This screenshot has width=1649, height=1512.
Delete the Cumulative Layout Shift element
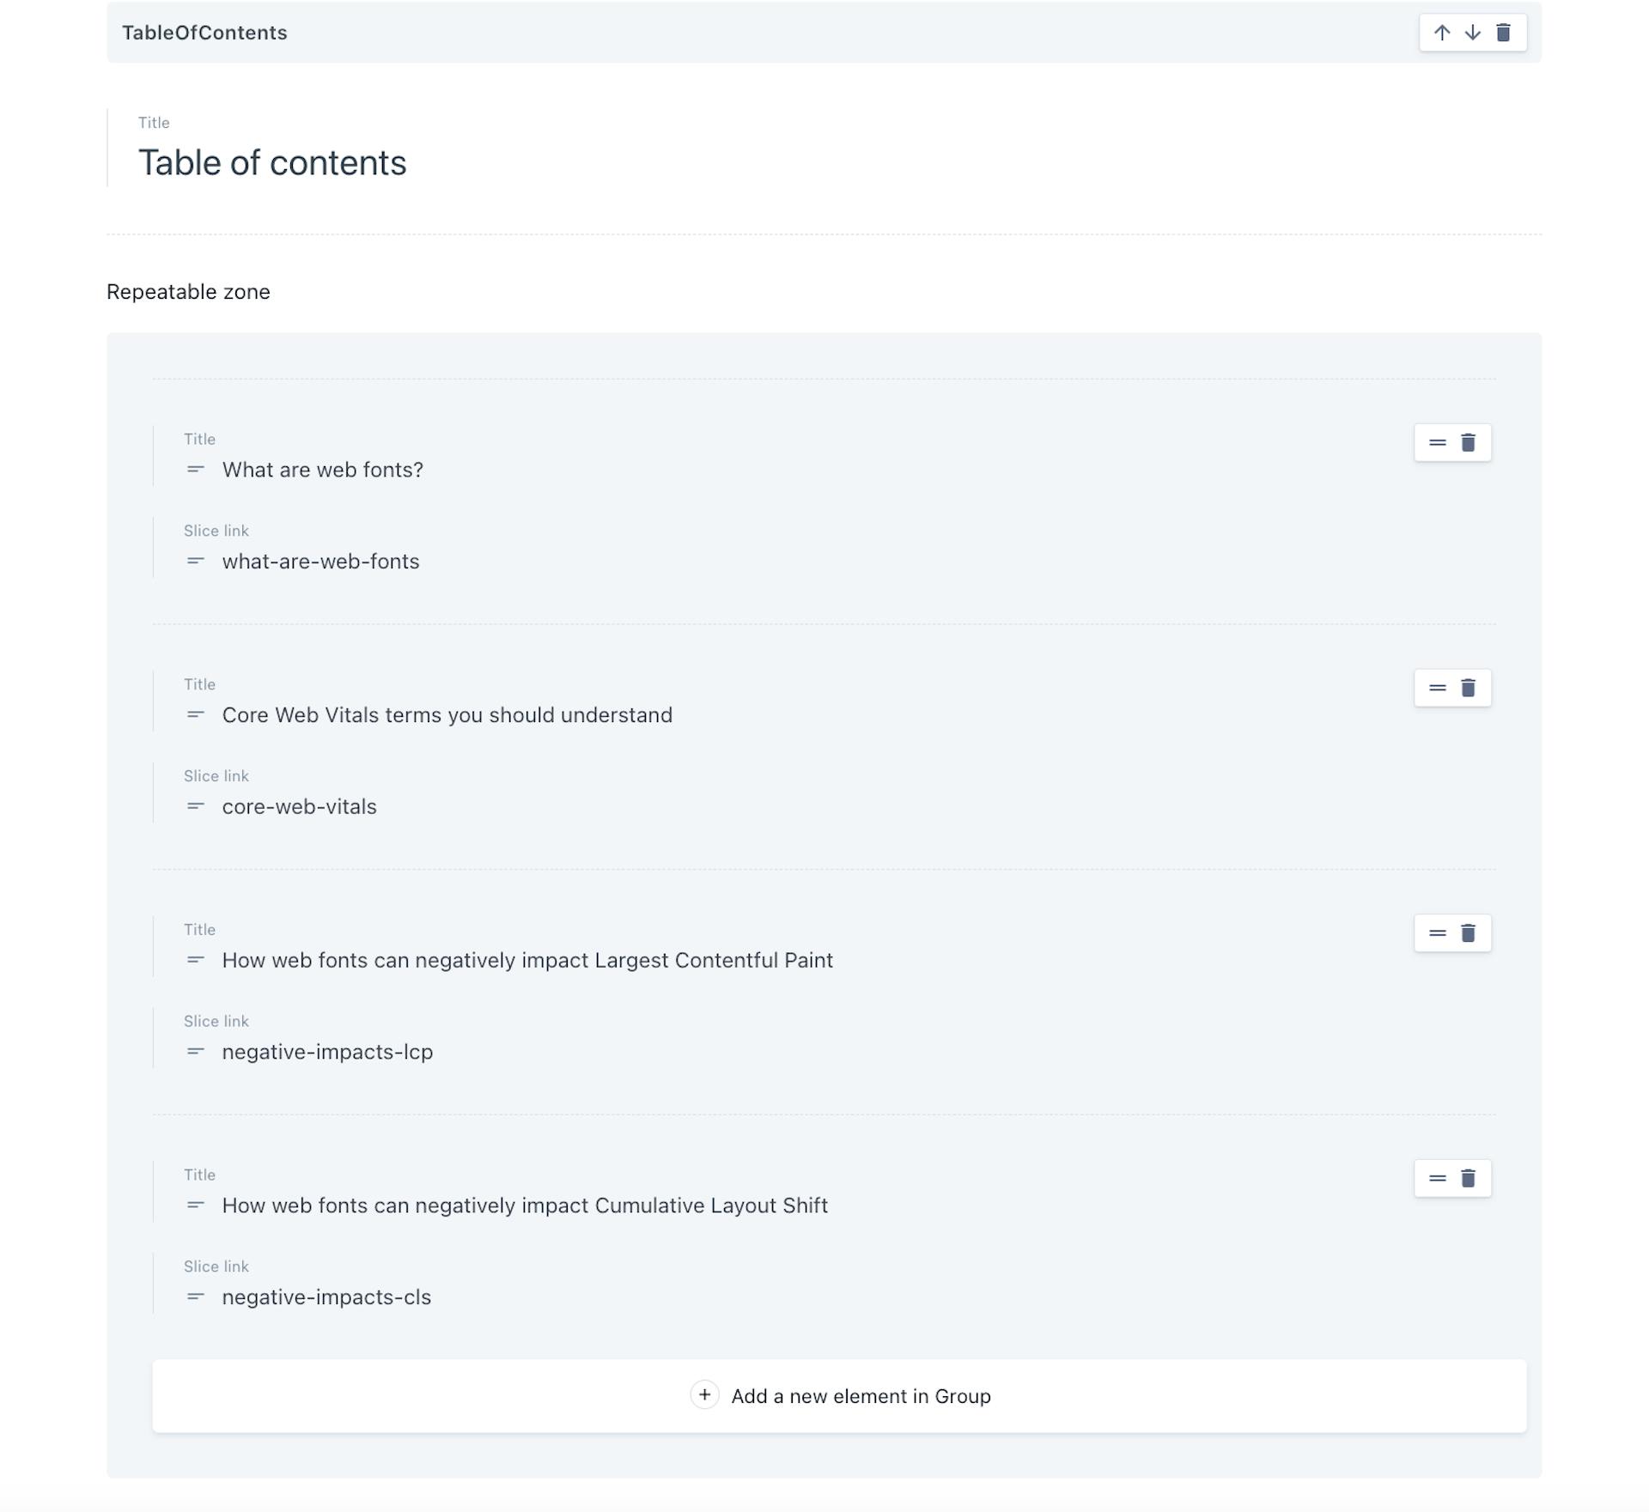point(1469,1179)
